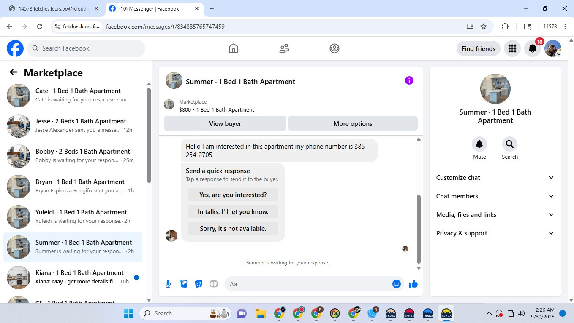The width and height of the screenshot is (574, 323).
Task: Expand Media, files and links section
Action: [495, 215]
